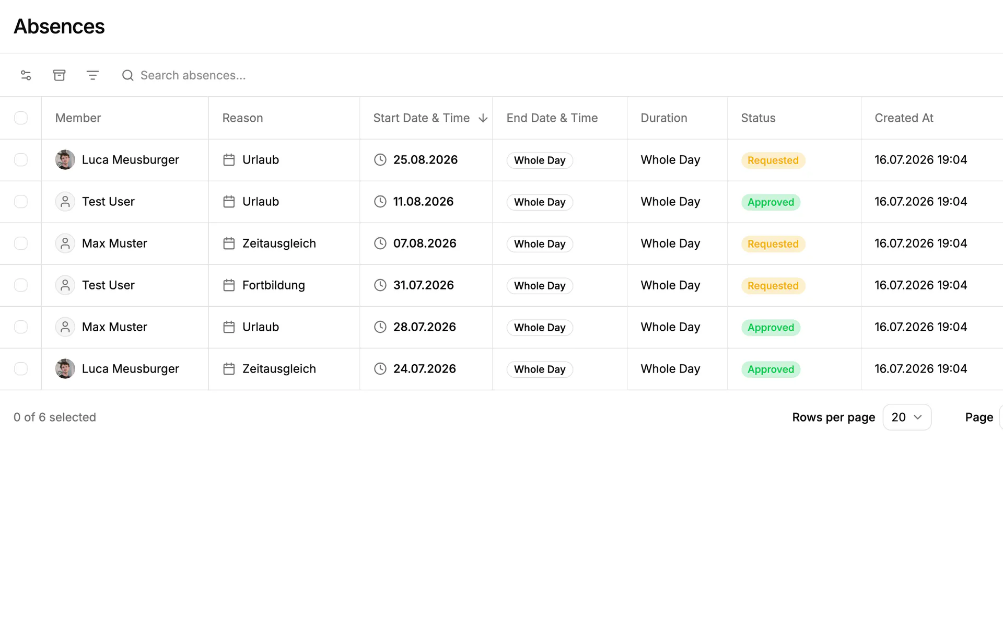Click the calendar icon beside Fortbildung
Viewport: 1003px width, 627px height.
tap(229, 285)
